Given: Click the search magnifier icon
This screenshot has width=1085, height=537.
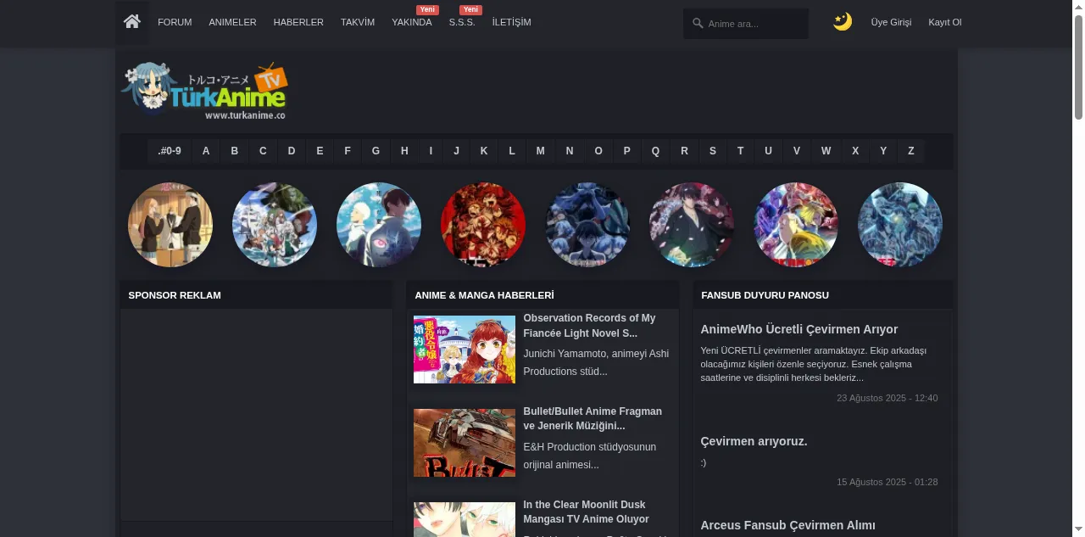Looking at the screenshot, I should [x=698, y=24].
